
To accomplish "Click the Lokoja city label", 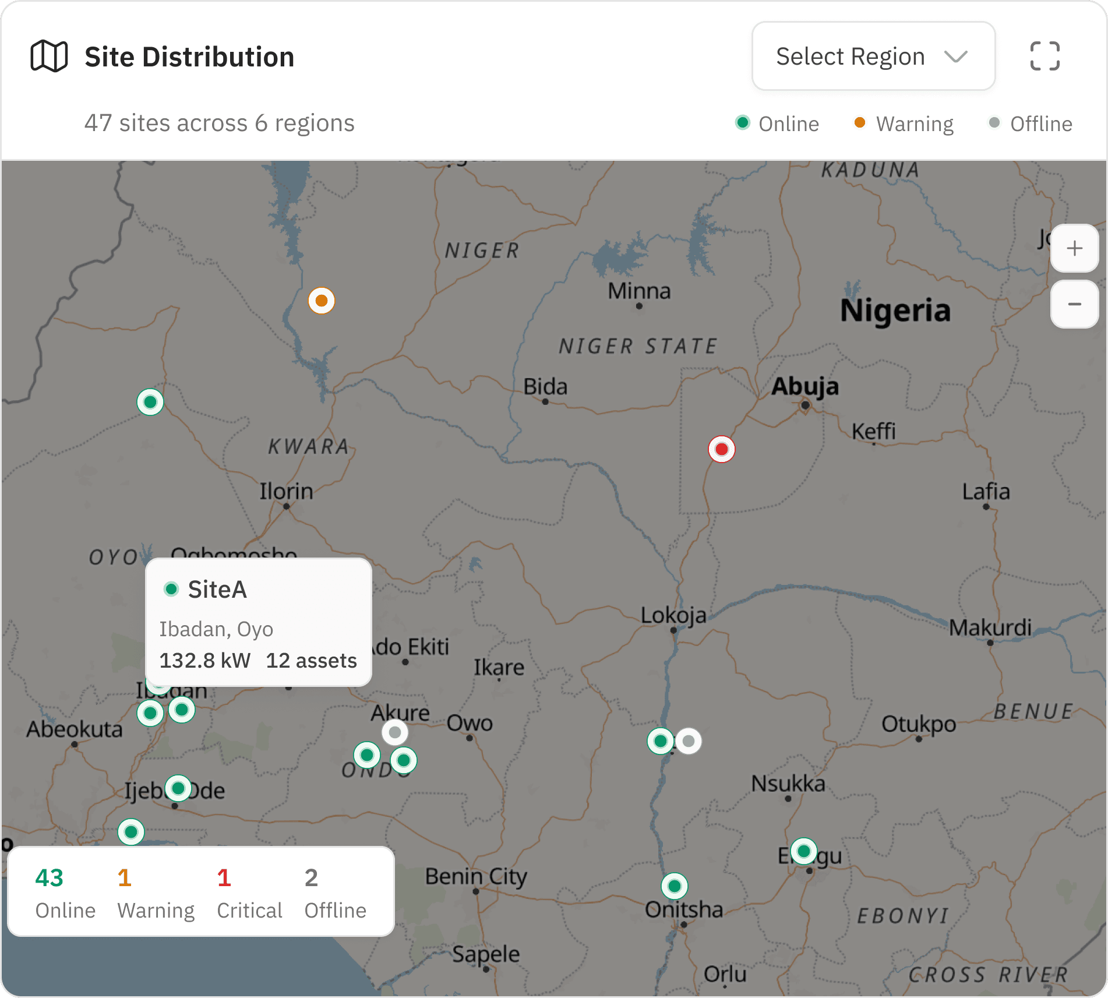I will point(673,615).
